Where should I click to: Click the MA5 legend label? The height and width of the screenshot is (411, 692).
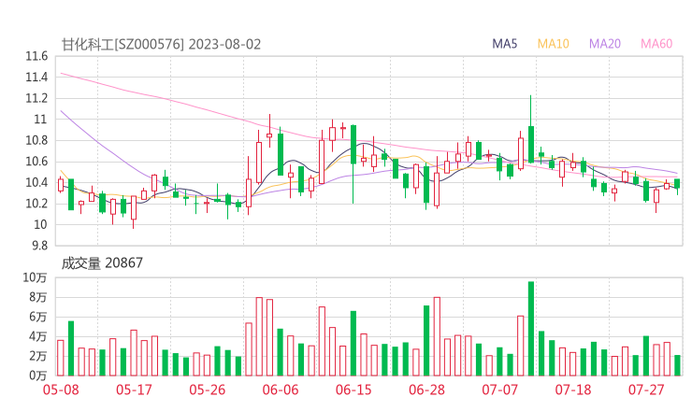pyautogui.click(x=504, y=44)
